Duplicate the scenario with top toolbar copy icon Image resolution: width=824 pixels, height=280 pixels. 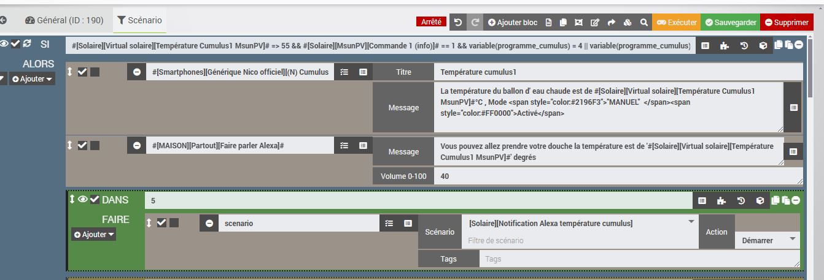(563, 22)
